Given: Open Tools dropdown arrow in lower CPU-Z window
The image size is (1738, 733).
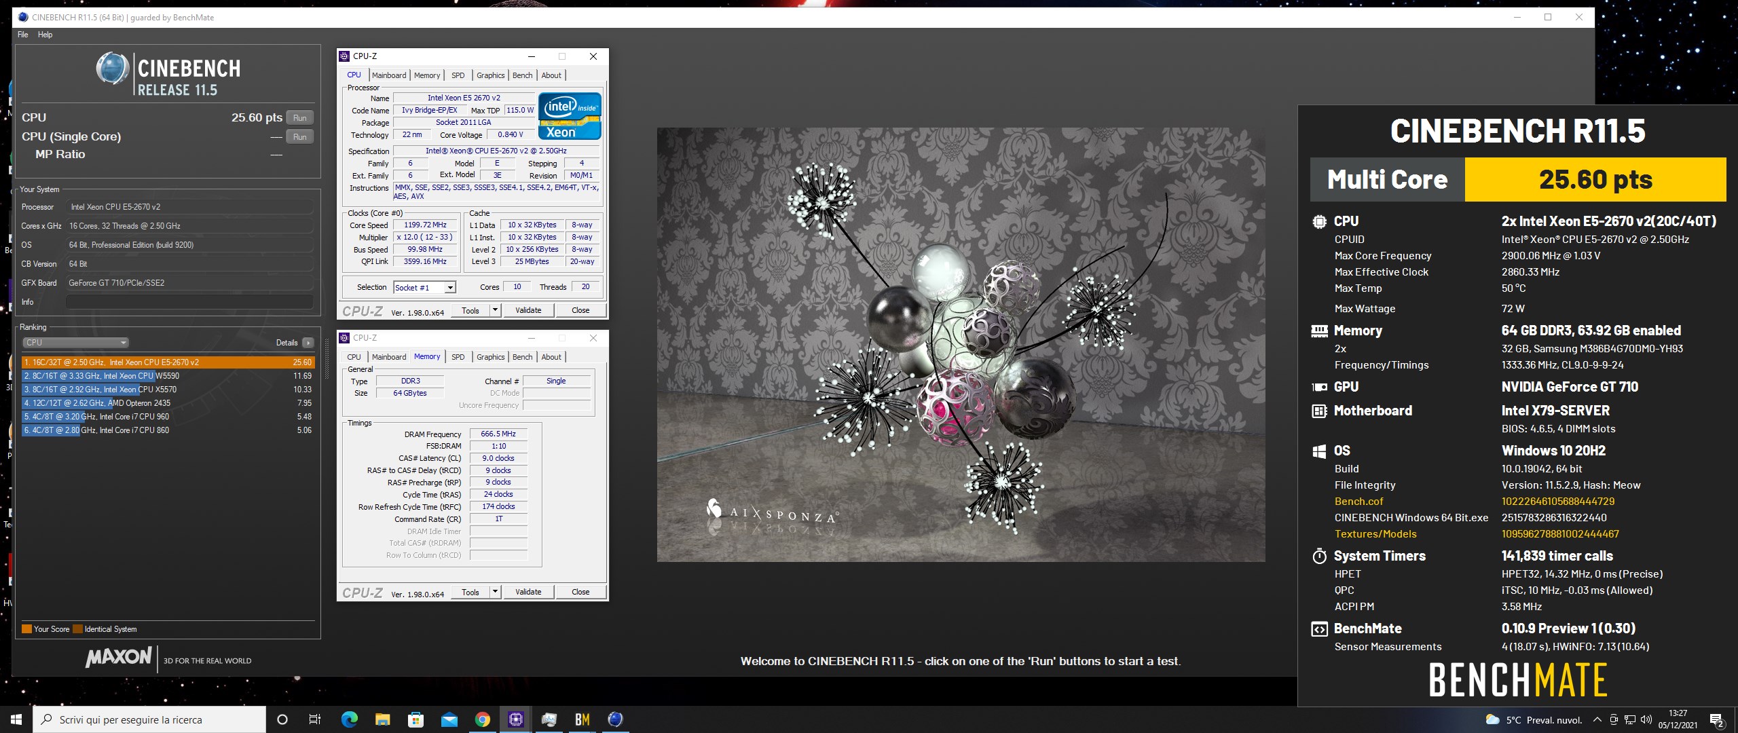Looking at the screenshot, I should (495, 593).
